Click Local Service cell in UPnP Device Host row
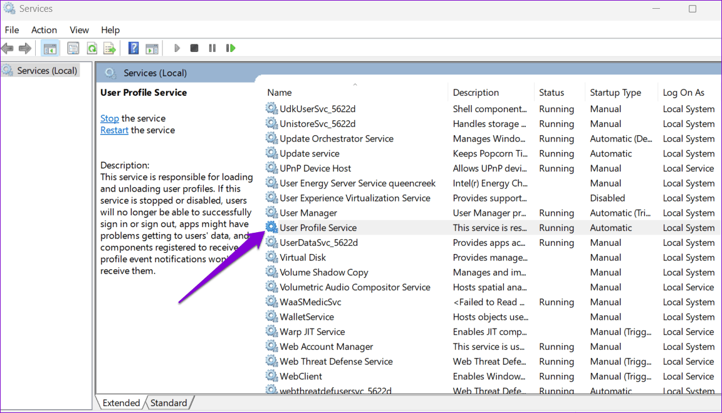 [688, 168]
